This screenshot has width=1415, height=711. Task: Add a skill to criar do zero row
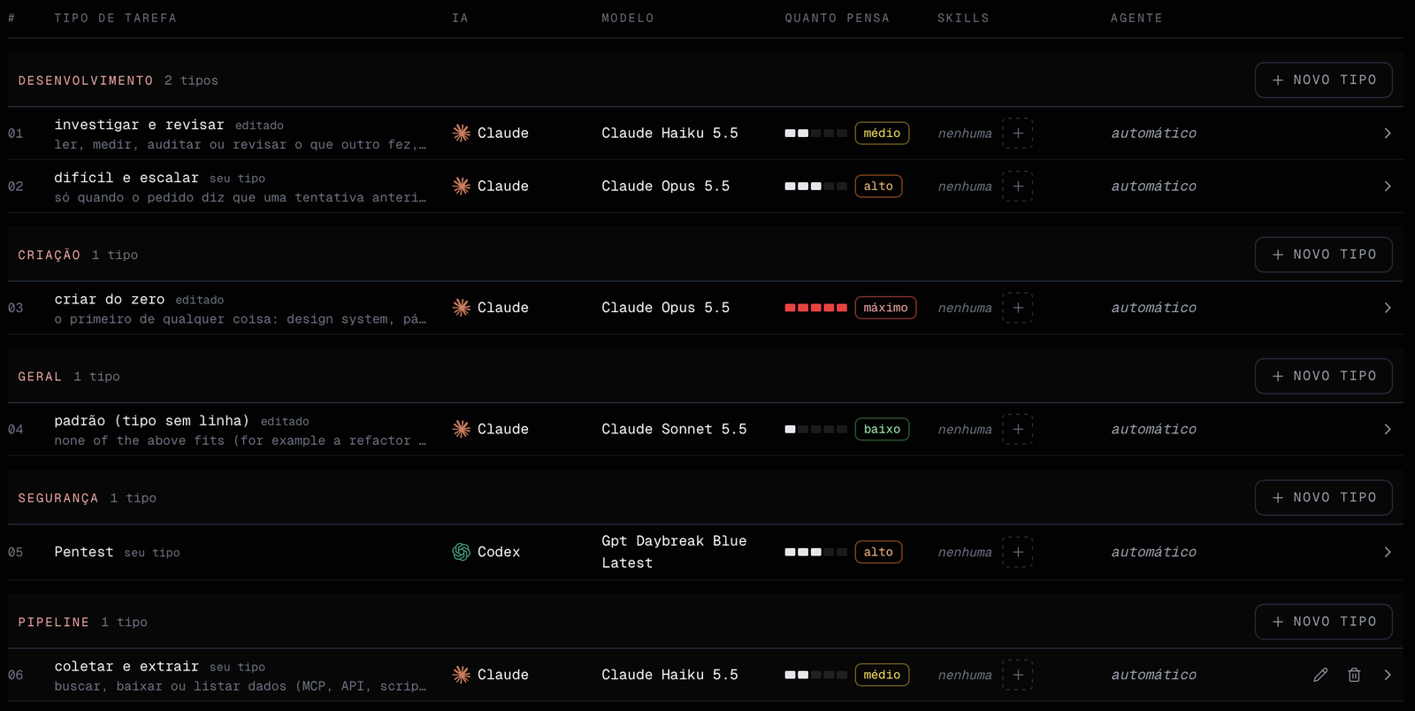[1018, 308]
